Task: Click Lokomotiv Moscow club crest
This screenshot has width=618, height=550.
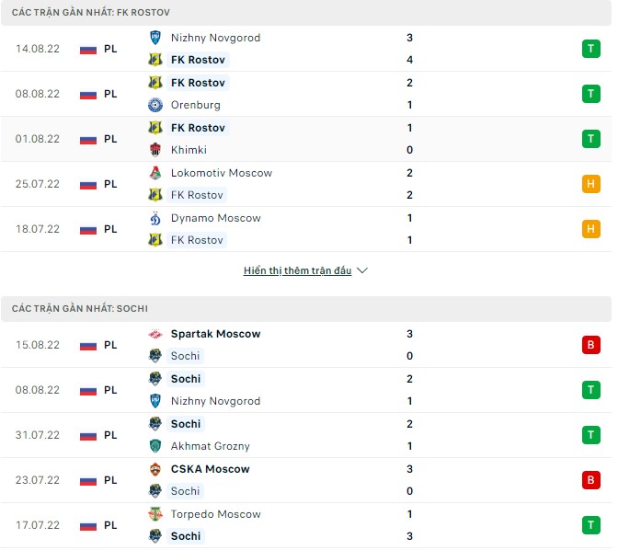Action: (155, 173)
